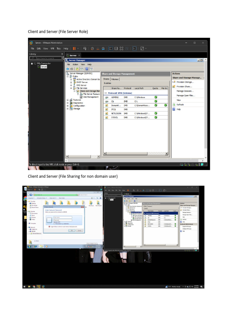Open Library search dropdown in large VMware window
The width and height of the screenshot is (238, 317).
pos(62,58)
